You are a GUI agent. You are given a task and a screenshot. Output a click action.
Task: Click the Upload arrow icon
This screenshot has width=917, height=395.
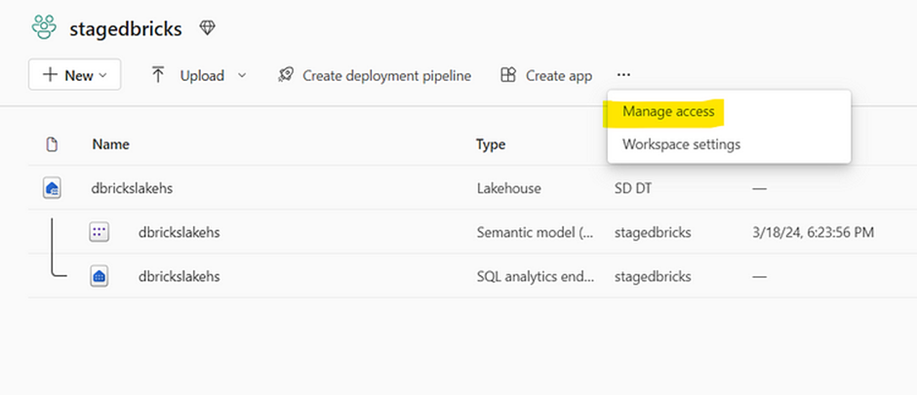(x=158, y=75)
